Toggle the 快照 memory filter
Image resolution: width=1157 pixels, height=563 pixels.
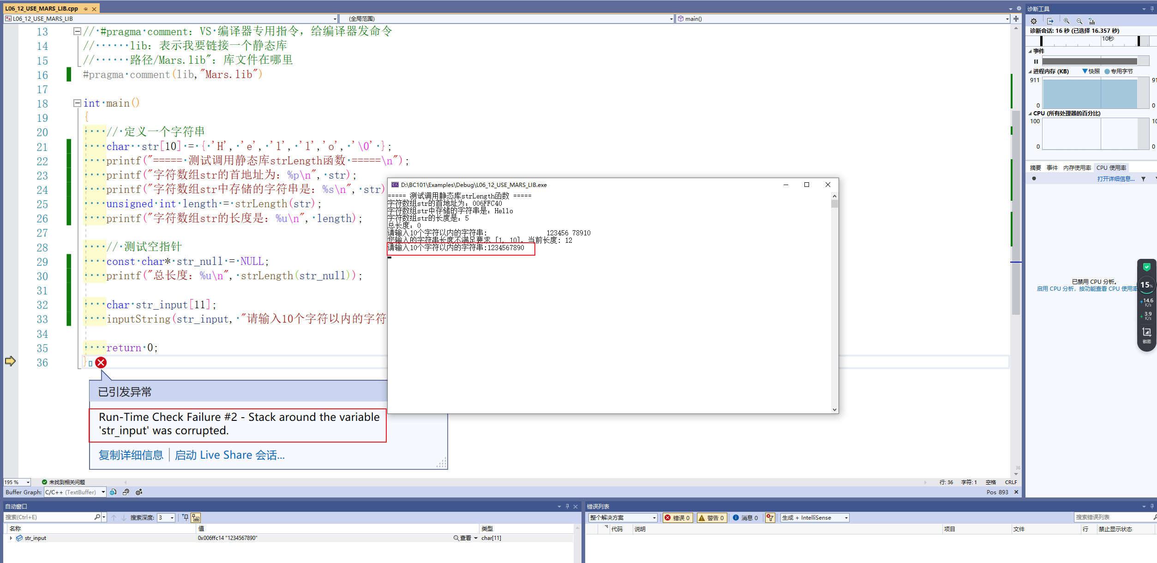pyautogui.click(x=1091, y=71)
